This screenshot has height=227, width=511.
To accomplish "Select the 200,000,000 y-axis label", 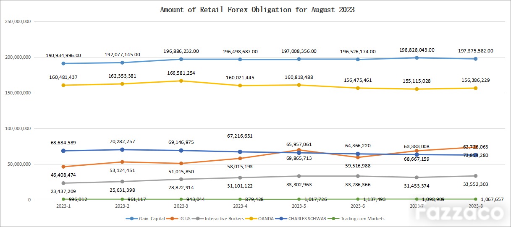I will (x=17, y=57).
